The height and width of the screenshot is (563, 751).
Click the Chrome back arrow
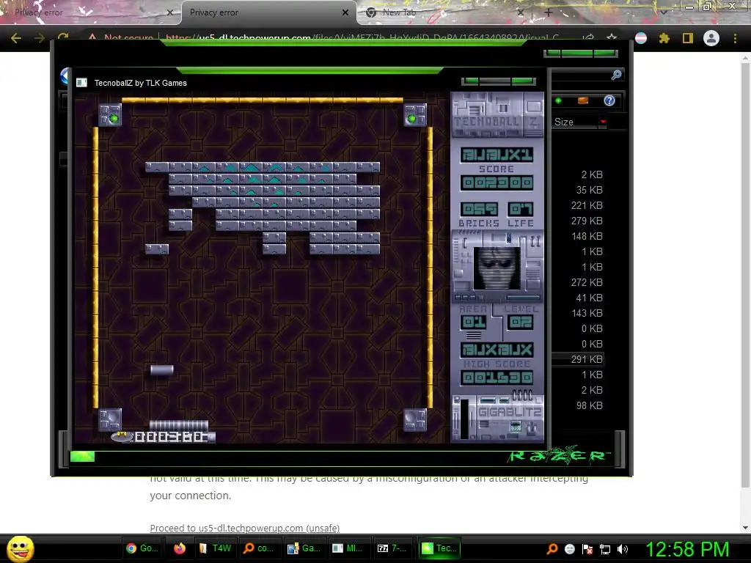point(16,38)
